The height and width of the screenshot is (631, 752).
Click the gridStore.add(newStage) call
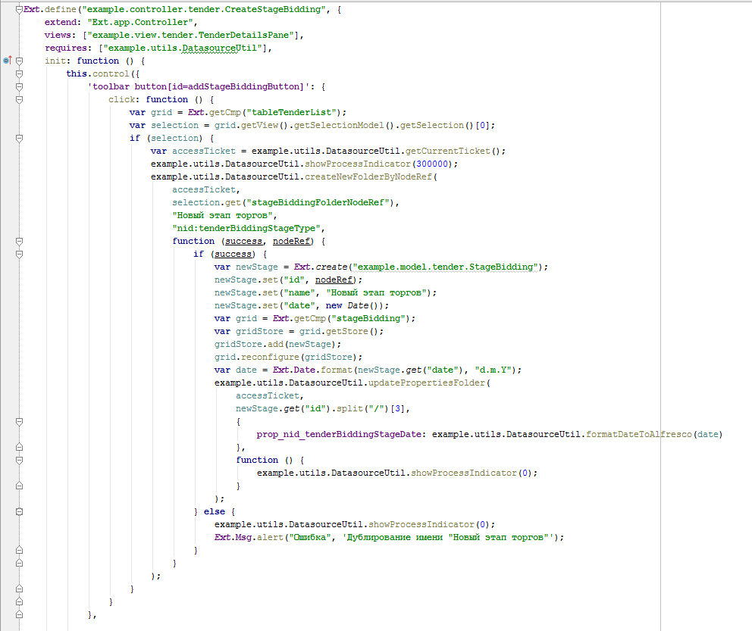coord(275,345)
